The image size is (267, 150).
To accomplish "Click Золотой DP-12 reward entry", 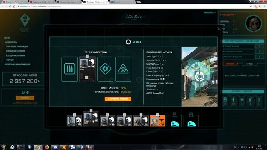I will tap(156, 60).
